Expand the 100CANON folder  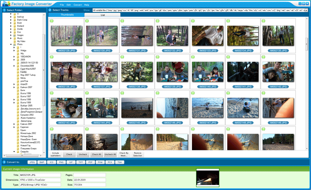[14, 56]
